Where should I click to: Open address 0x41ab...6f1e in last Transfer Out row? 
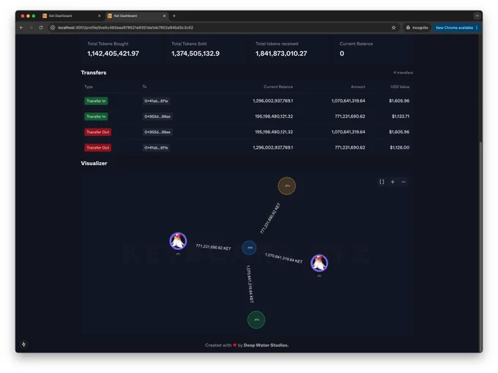[x=156, y=148]
